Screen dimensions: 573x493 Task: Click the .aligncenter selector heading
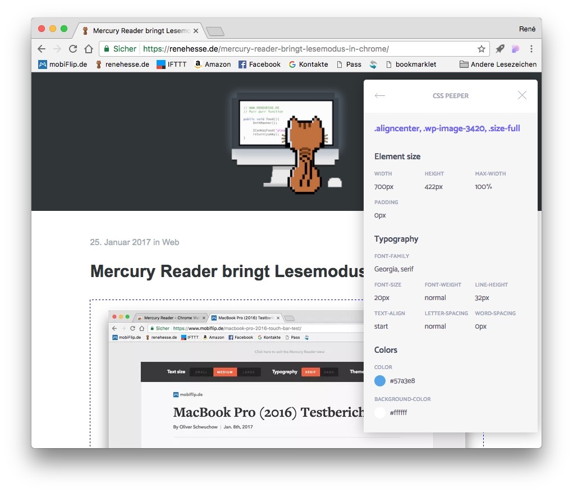pyautogui.click(x=447, y=128)
